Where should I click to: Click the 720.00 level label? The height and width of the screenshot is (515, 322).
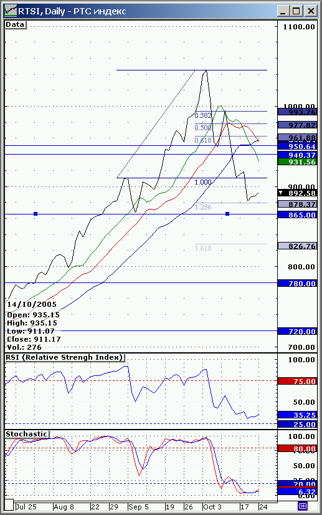(297, 332)
